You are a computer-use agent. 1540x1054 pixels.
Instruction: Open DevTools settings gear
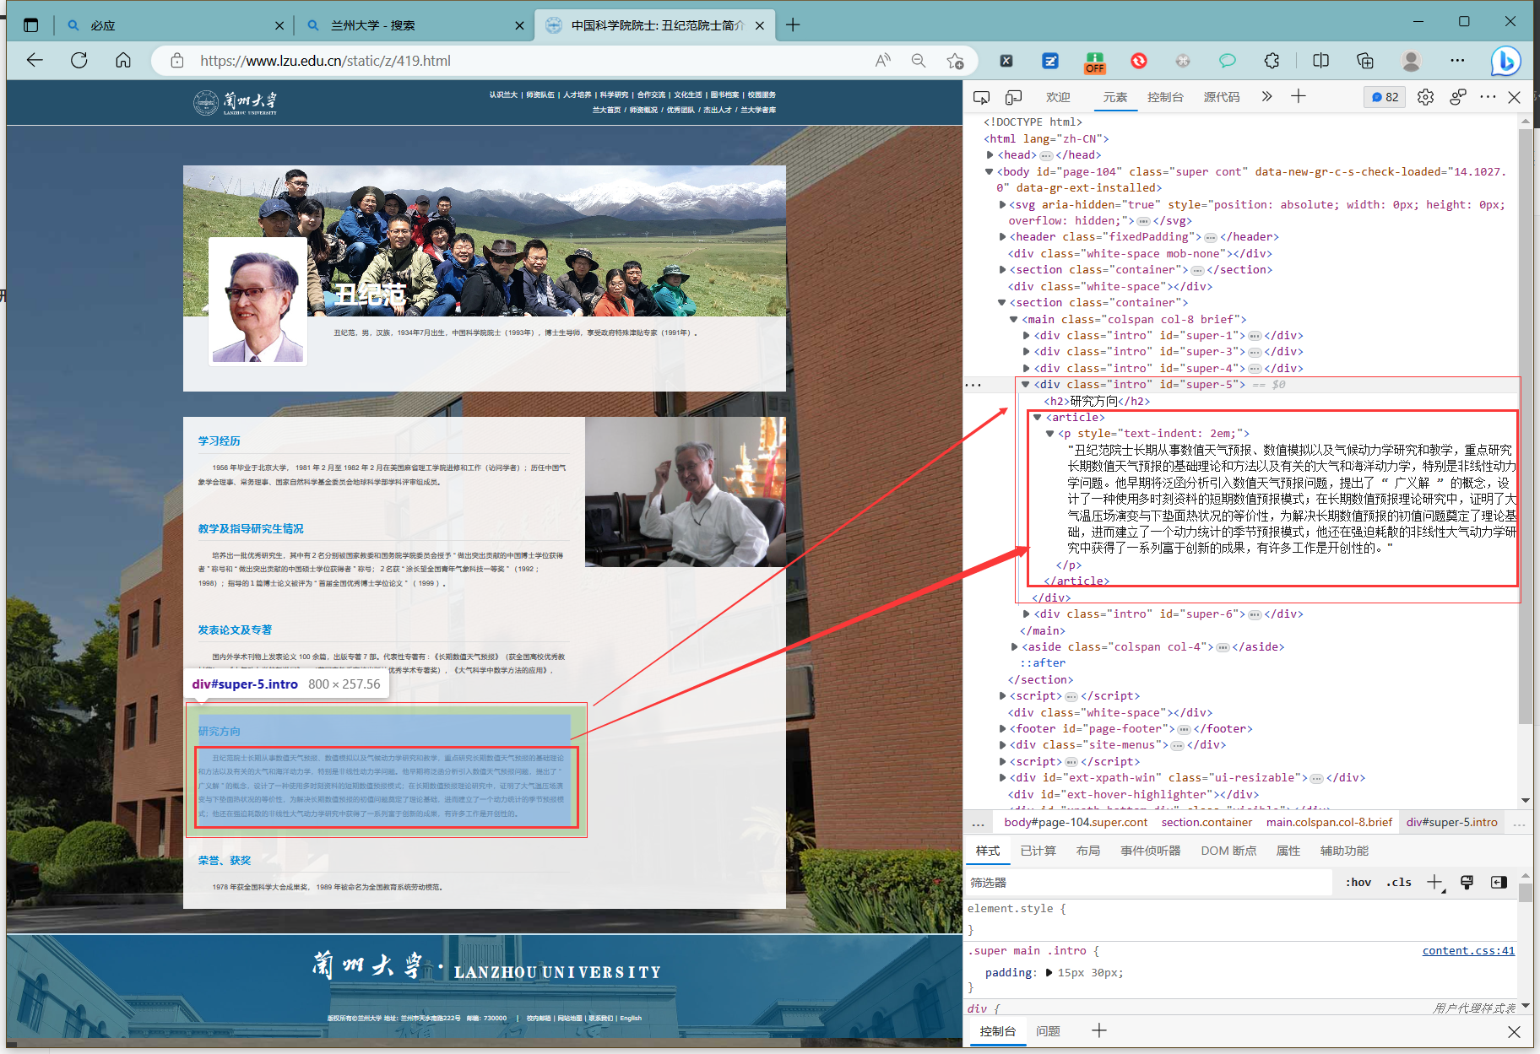(x=1425, y=97)
